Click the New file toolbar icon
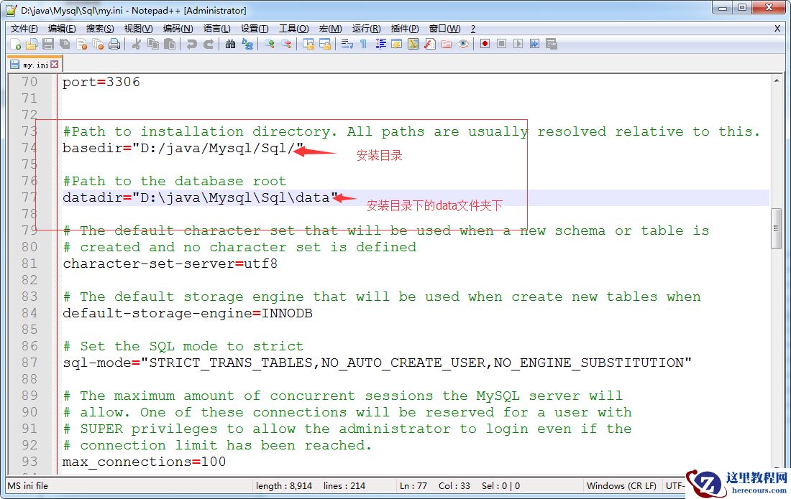 16,45
